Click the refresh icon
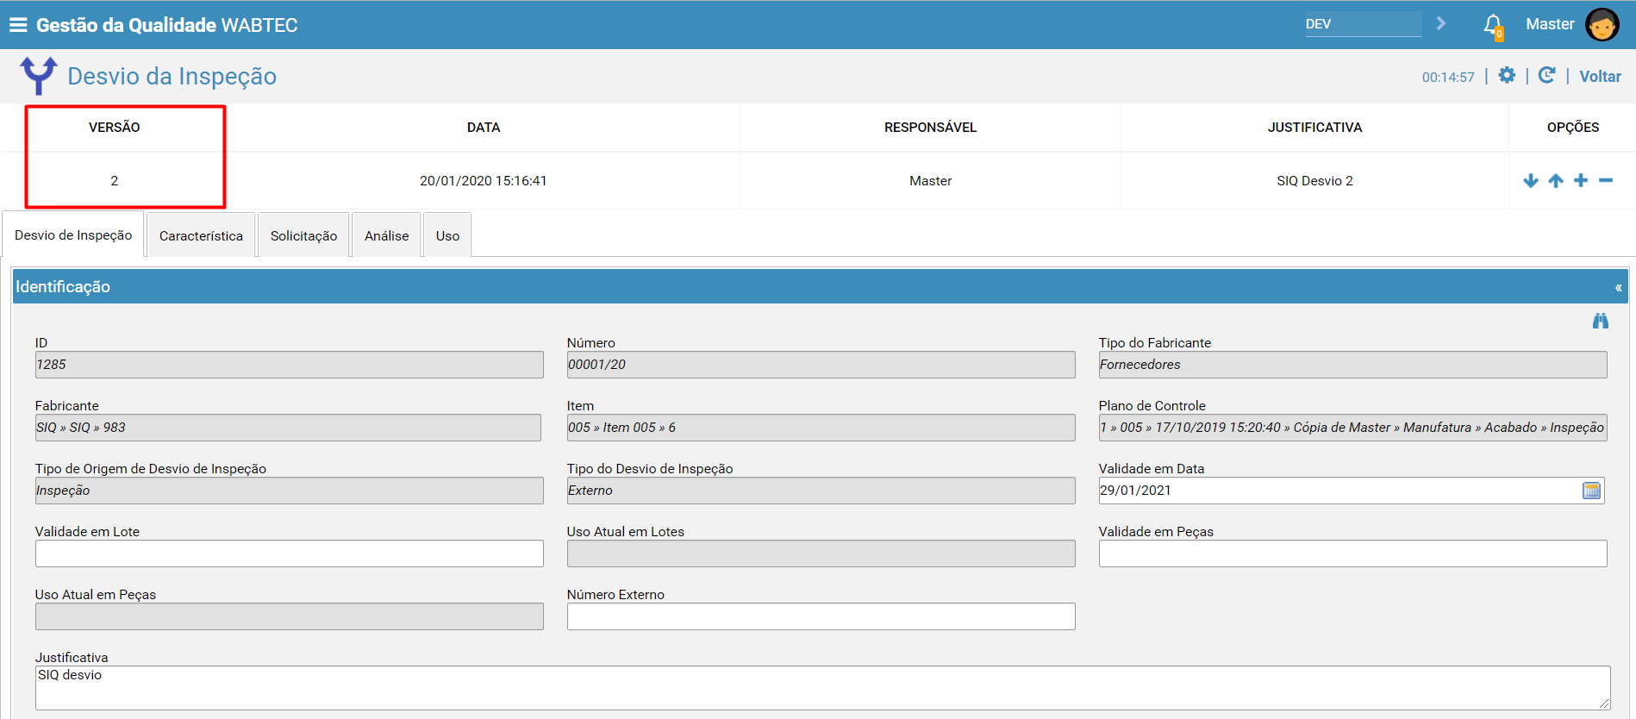The height and width of the screenshot is (719, 1636). coord(1547,75)
